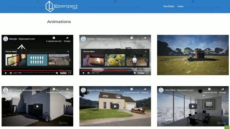Open title 'MH's House - 3Dperspect.com'

tap(24, 90)
